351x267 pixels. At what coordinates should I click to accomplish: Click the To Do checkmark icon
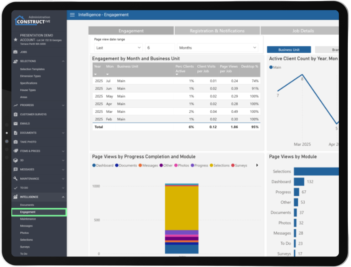[15, 188]
